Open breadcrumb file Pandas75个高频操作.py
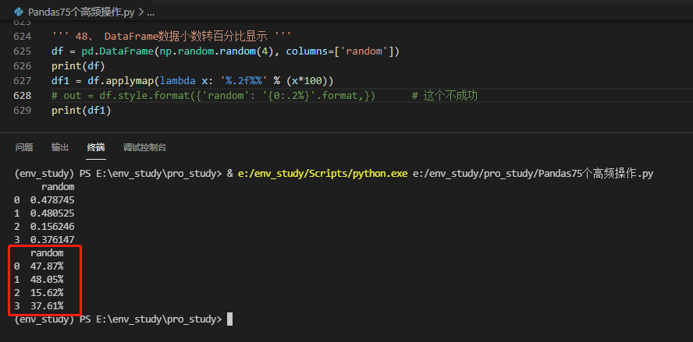This screenshot has width=693, height=342. point(81,12)
